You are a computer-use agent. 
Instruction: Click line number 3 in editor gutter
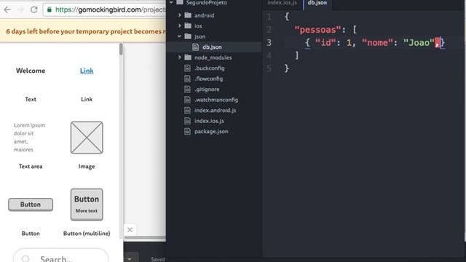tap(269, 42)
